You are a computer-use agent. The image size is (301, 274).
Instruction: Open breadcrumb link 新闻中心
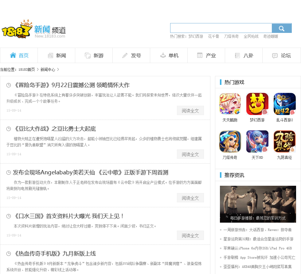pyautogui.click(x=48, y=69)
